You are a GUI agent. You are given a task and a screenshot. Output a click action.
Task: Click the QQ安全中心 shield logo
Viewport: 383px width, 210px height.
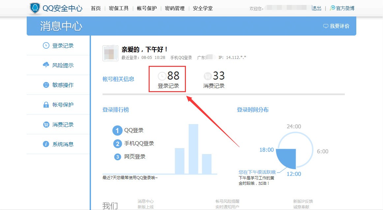point(35,8)
